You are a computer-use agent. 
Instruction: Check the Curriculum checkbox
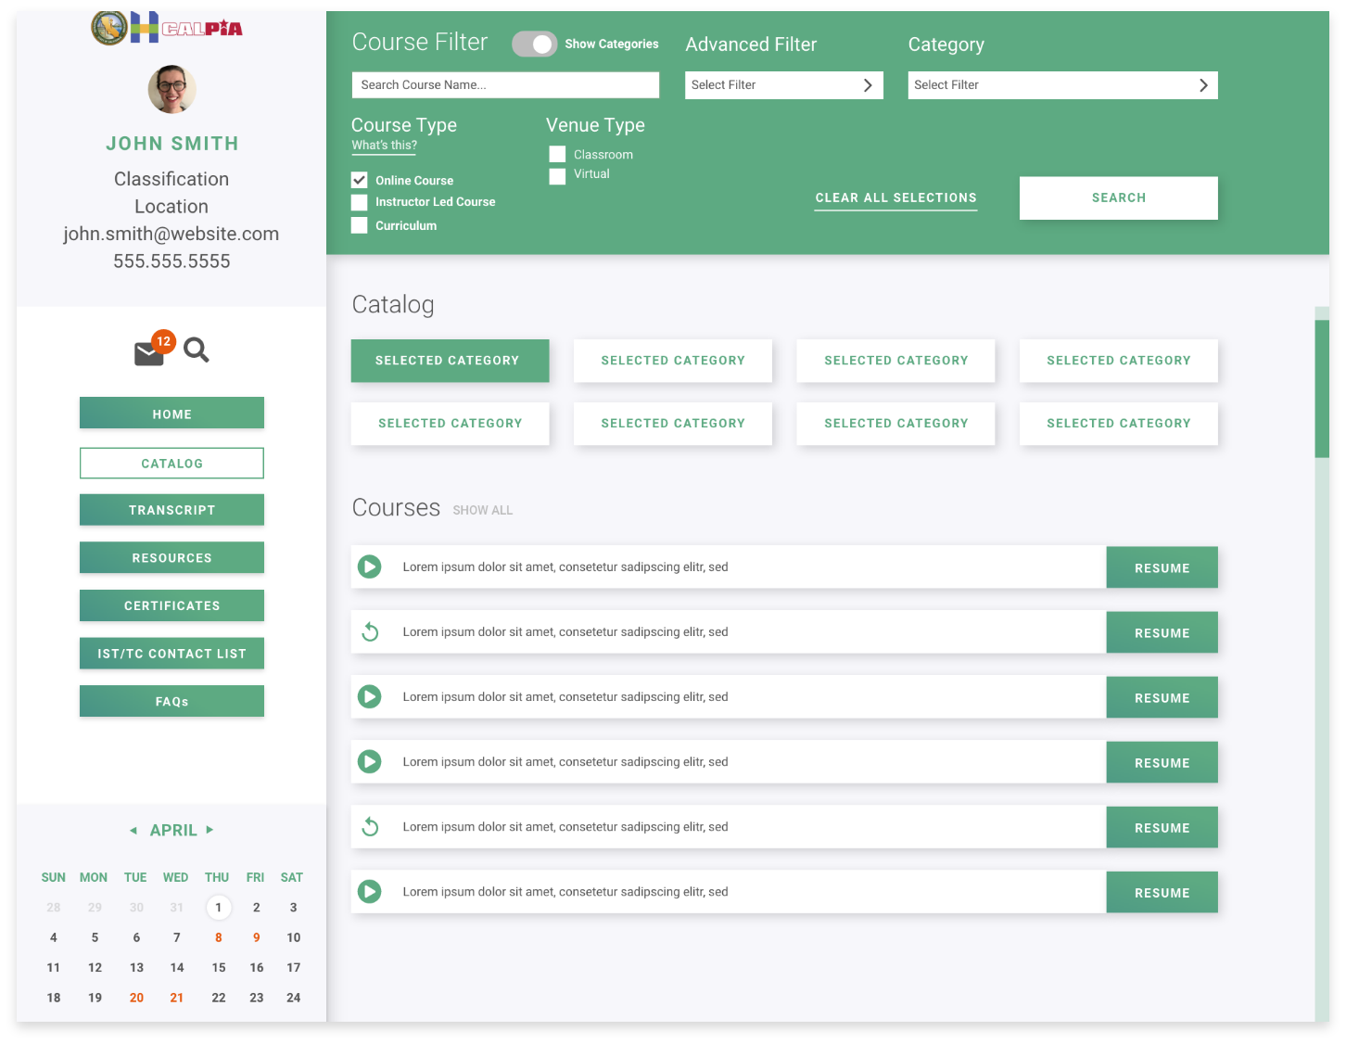point(360,225)
